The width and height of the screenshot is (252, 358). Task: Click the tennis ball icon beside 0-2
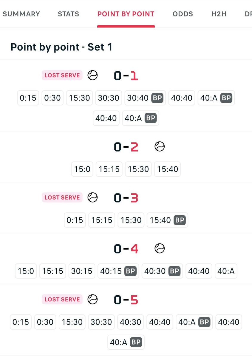point(160,146)
